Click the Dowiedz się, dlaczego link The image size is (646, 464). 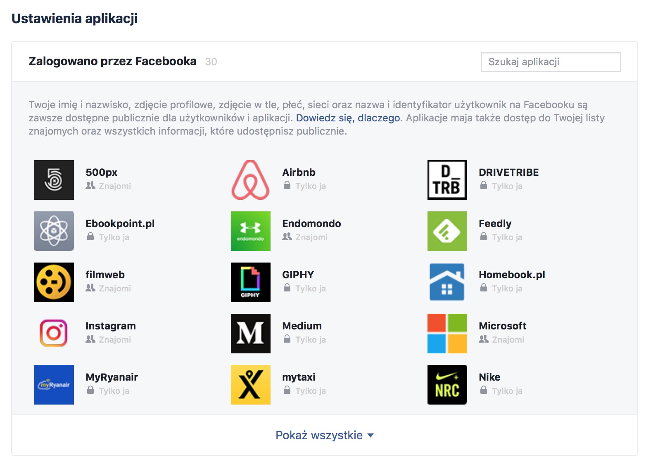pyautogui.click(x=348, y=118)
